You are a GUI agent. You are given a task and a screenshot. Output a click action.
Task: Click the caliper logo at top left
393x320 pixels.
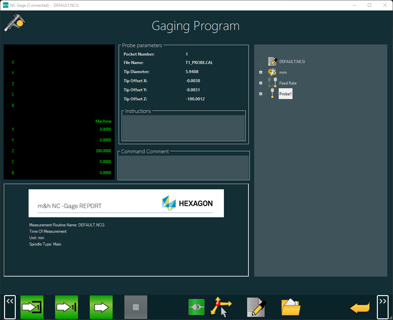(x=15, y=23)
